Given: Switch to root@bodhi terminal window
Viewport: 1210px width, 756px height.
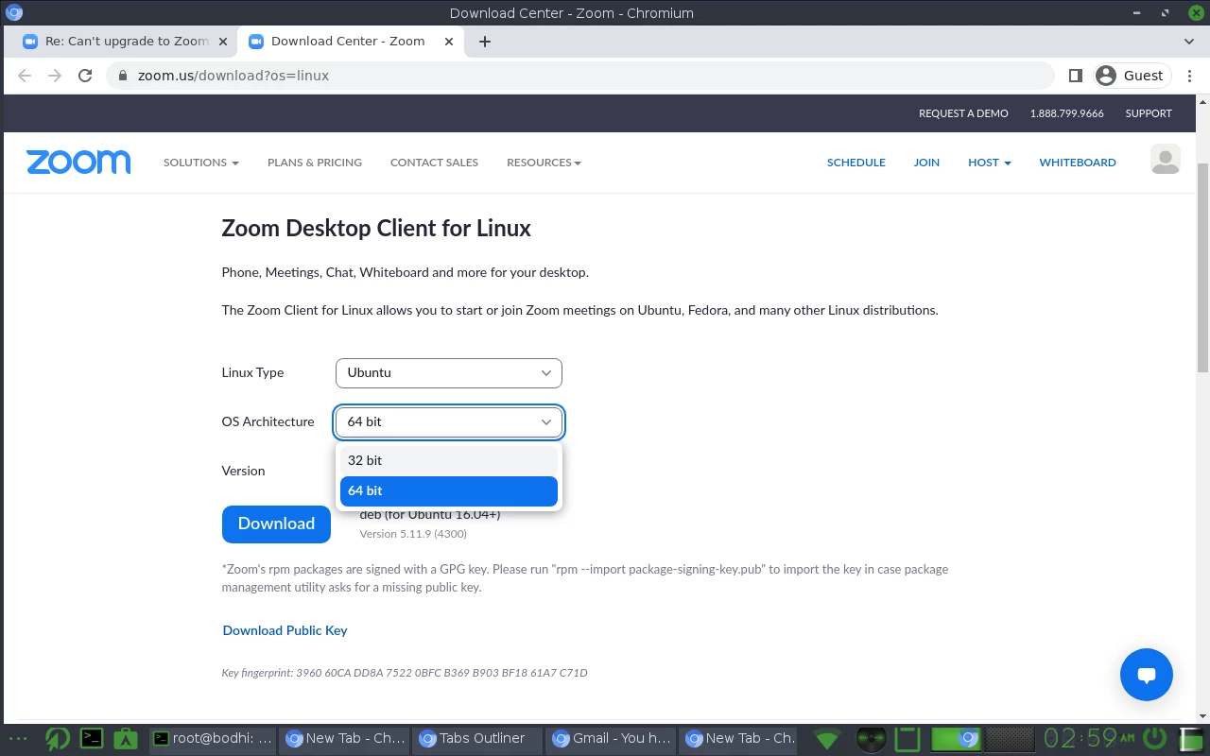Looking at the screenshot, I should point(215,738).
